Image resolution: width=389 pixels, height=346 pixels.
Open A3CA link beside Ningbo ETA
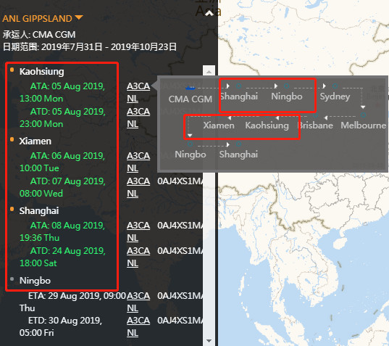click(138, 296)
